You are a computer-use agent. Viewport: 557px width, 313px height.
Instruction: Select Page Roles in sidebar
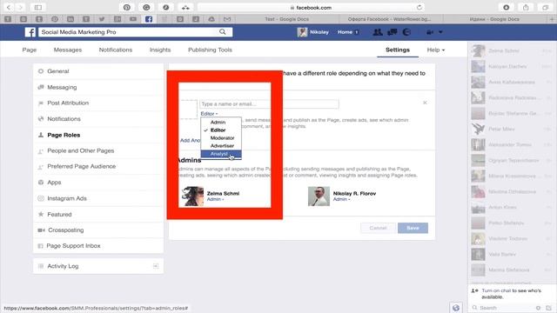(x=98, y=135)
